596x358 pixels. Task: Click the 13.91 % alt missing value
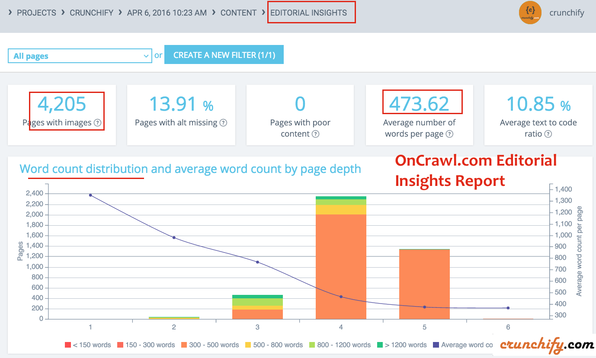[x=181, y=104]
